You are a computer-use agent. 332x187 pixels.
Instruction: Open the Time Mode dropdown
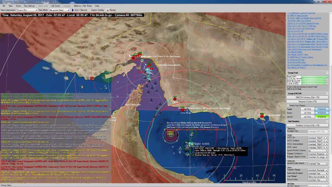tap(59, 10)
